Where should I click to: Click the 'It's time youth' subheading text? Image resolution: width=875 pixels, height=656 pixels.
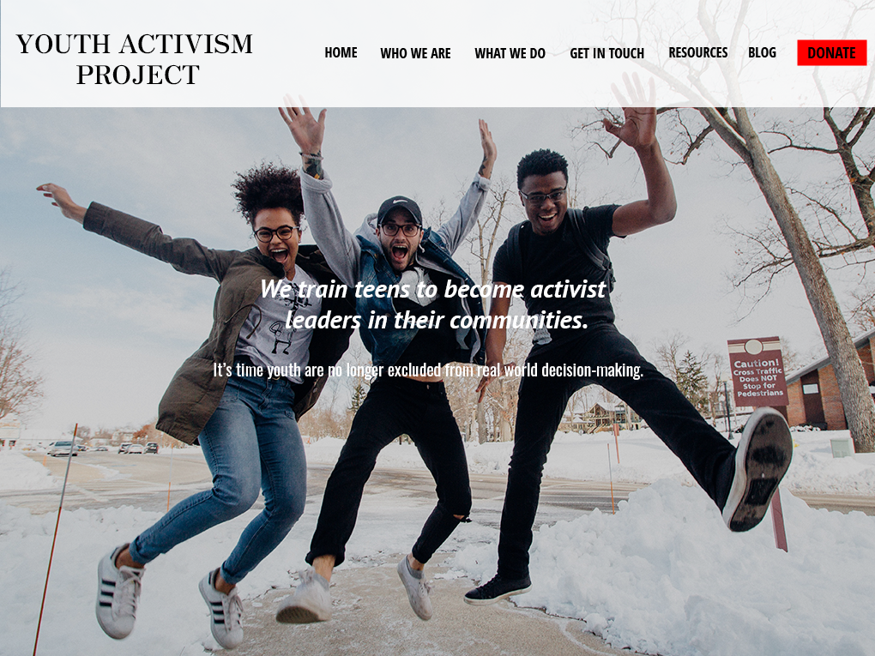click(428, 370)
